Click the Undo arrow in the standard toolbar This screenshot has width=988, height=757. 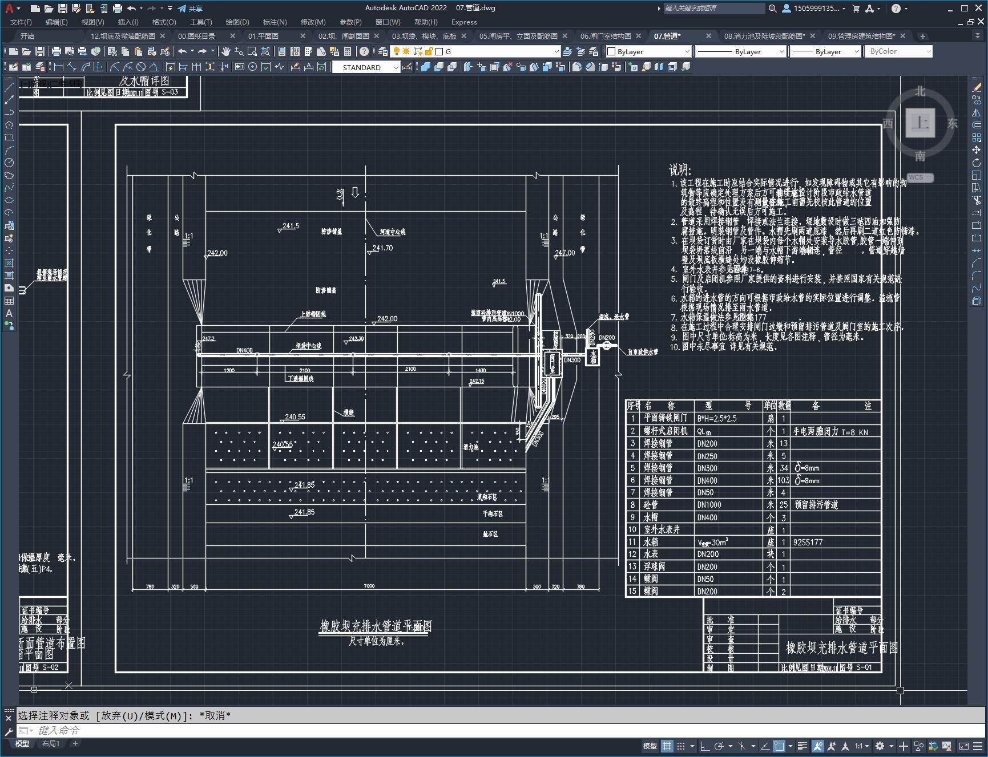coord(182,51)
